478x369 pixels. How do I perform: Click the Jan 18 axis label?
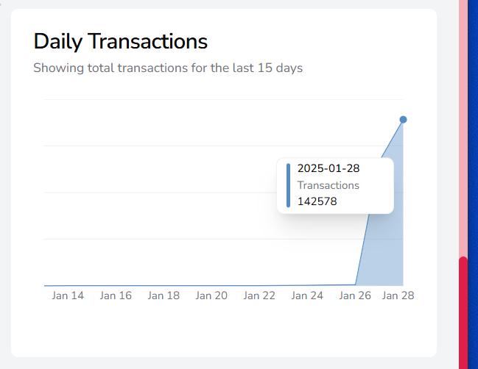pos(164,295)
